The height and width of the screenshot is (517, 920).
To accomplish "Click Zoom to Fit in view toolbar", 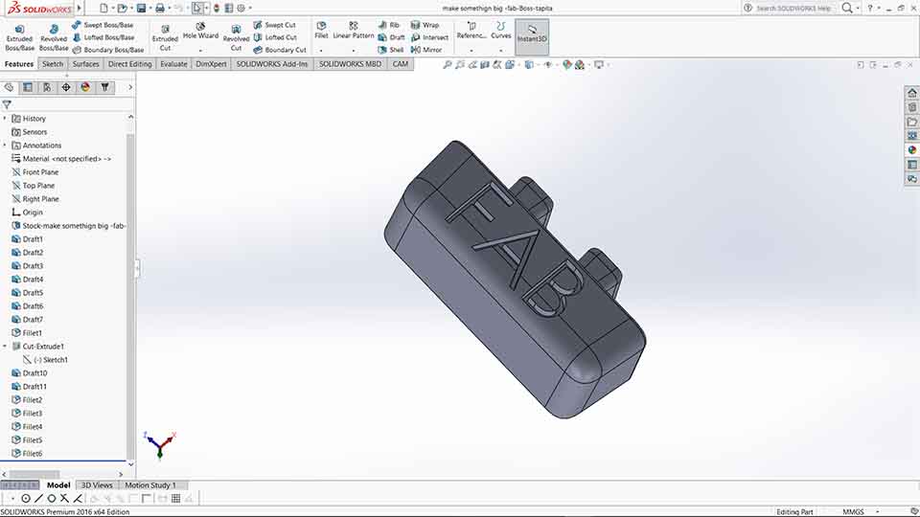I will [448, 64].
